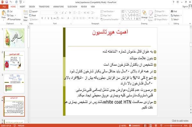
Task: Toggle Strikethrough formatting
Action: point(55,18)
